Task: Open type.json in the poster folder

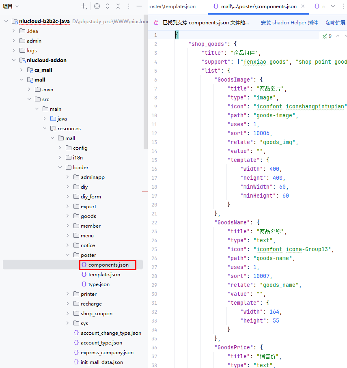Action: (x=99, y=284)
